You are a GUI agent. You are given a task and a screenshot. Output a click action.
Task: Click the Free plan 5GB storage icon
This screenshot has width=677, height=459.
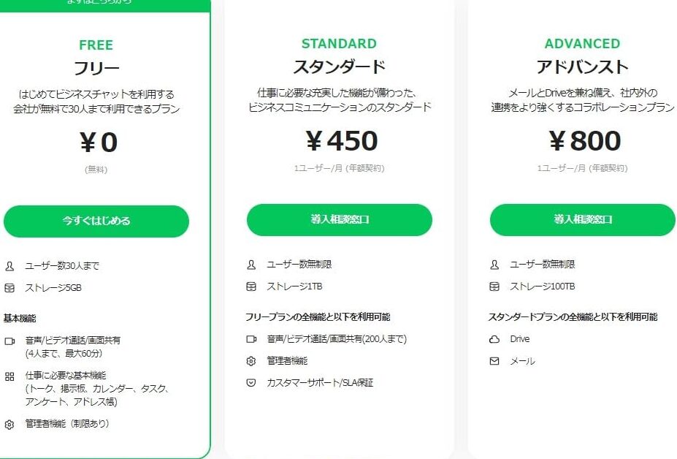click(x=9, y=288)
